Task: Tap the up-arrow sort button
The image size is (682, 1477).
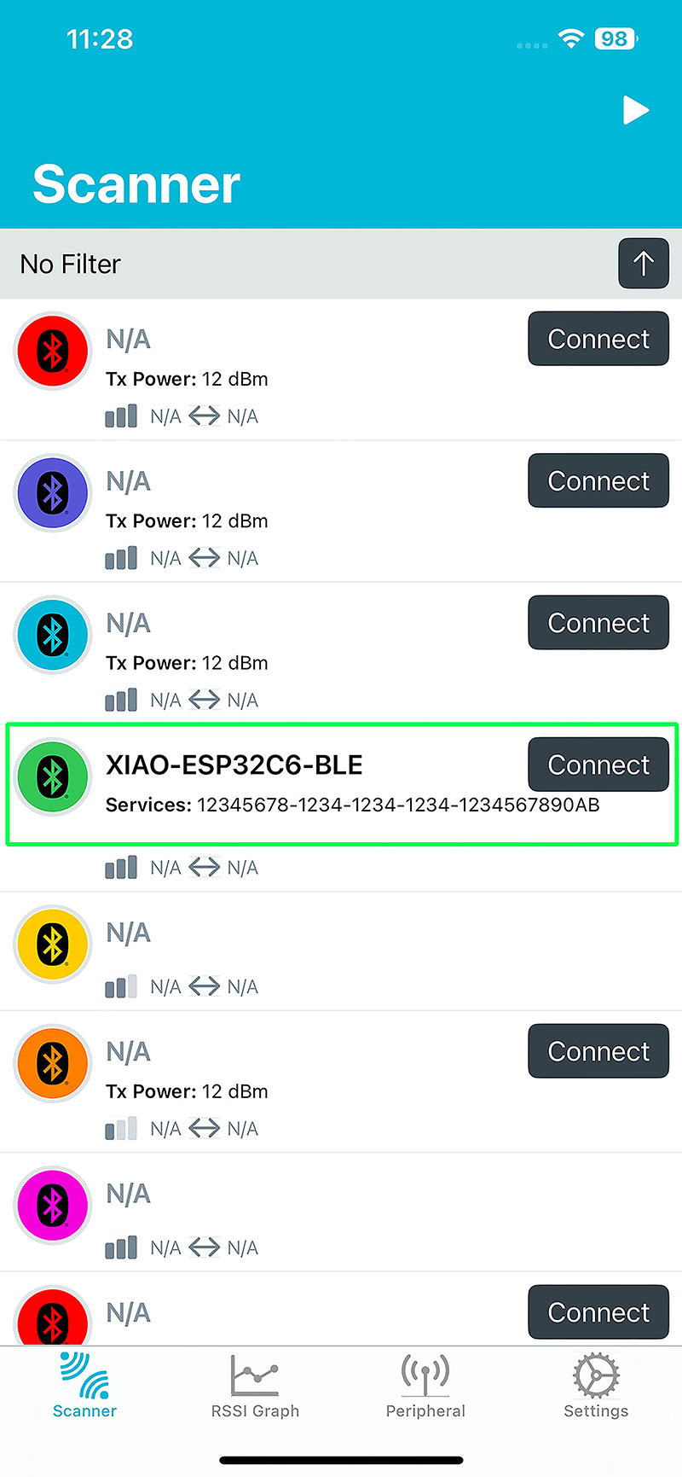Action: point(644,264)
